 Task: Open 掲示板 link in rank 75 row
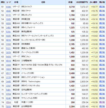click(x=102, y=106)
